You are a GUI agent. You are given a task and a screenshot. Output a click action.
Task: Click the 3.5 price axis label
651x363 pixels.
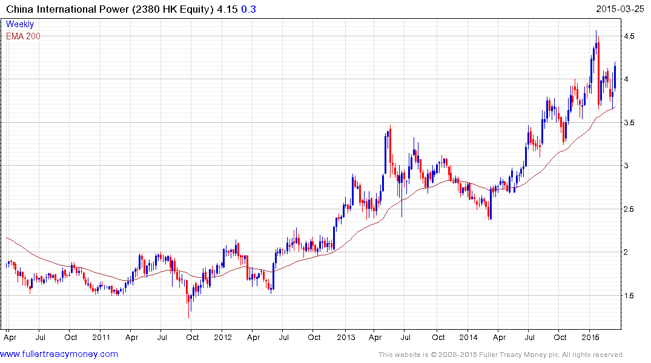pos(630,123)
